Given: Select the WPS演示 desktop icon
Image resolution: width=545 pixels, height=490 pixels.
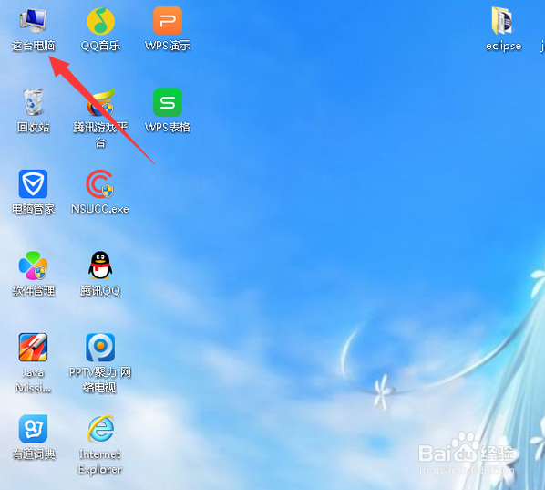Looking at the screenshot, I should [168, 21].
